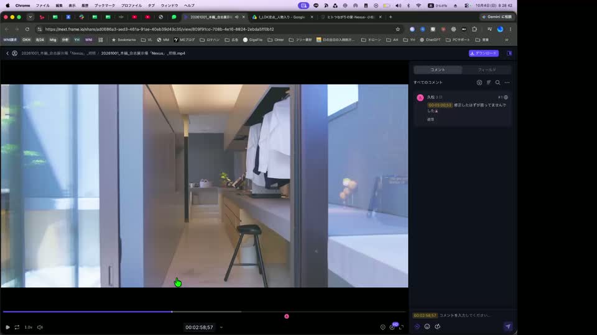
Task: Toggle loop playback
Action: click(x=17, y=327)
